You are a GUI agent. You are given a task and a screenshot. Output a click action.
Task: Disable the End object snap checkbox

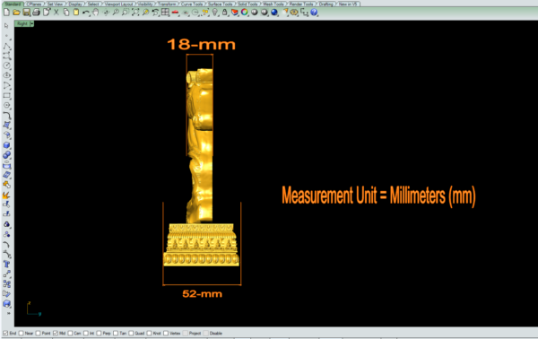[5, 333]
